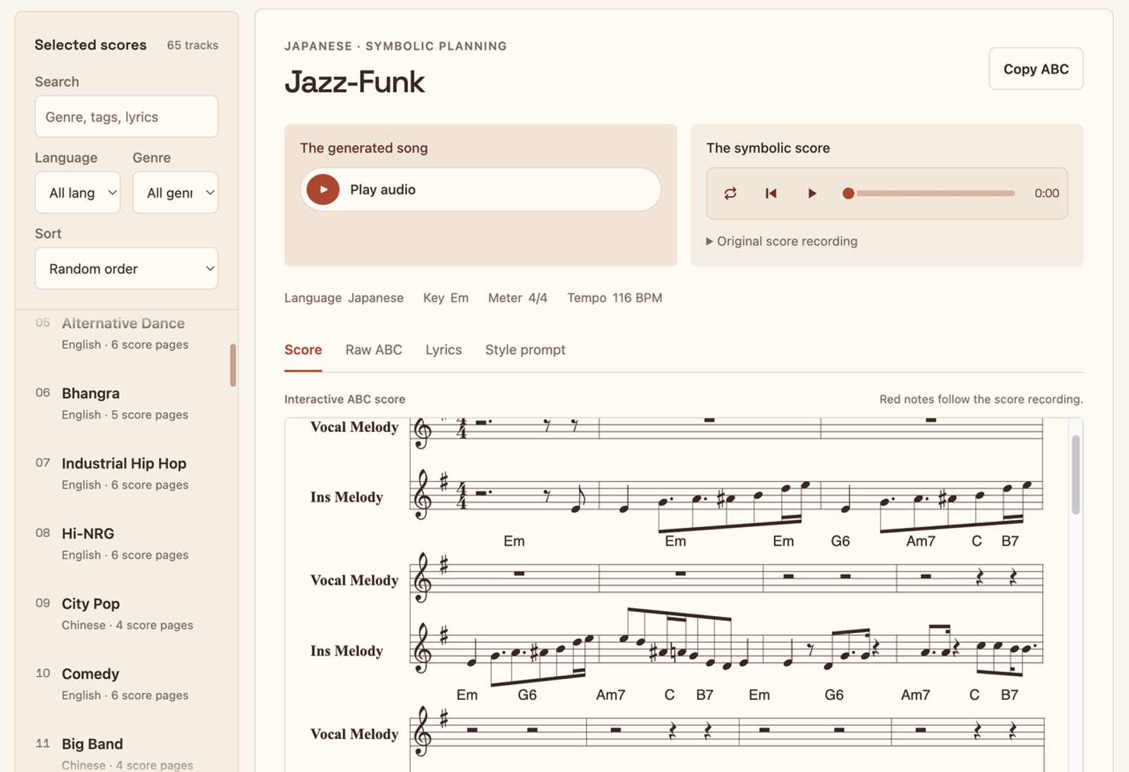Select the Industrial Hip Hop track
Viewport: 1129px width, 772px height.
tap(126, 474)
